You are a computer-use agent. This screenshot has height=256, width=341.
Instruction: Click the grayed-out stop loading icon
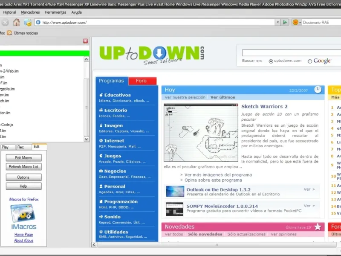[x=5, y=22]
